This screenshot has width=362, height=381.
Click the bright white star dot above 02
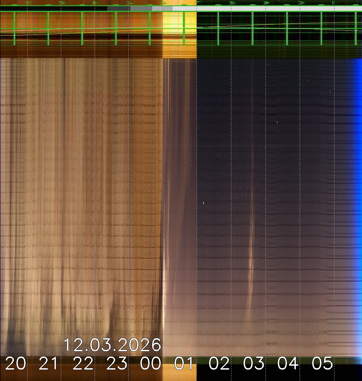click(x=204, y=202)
